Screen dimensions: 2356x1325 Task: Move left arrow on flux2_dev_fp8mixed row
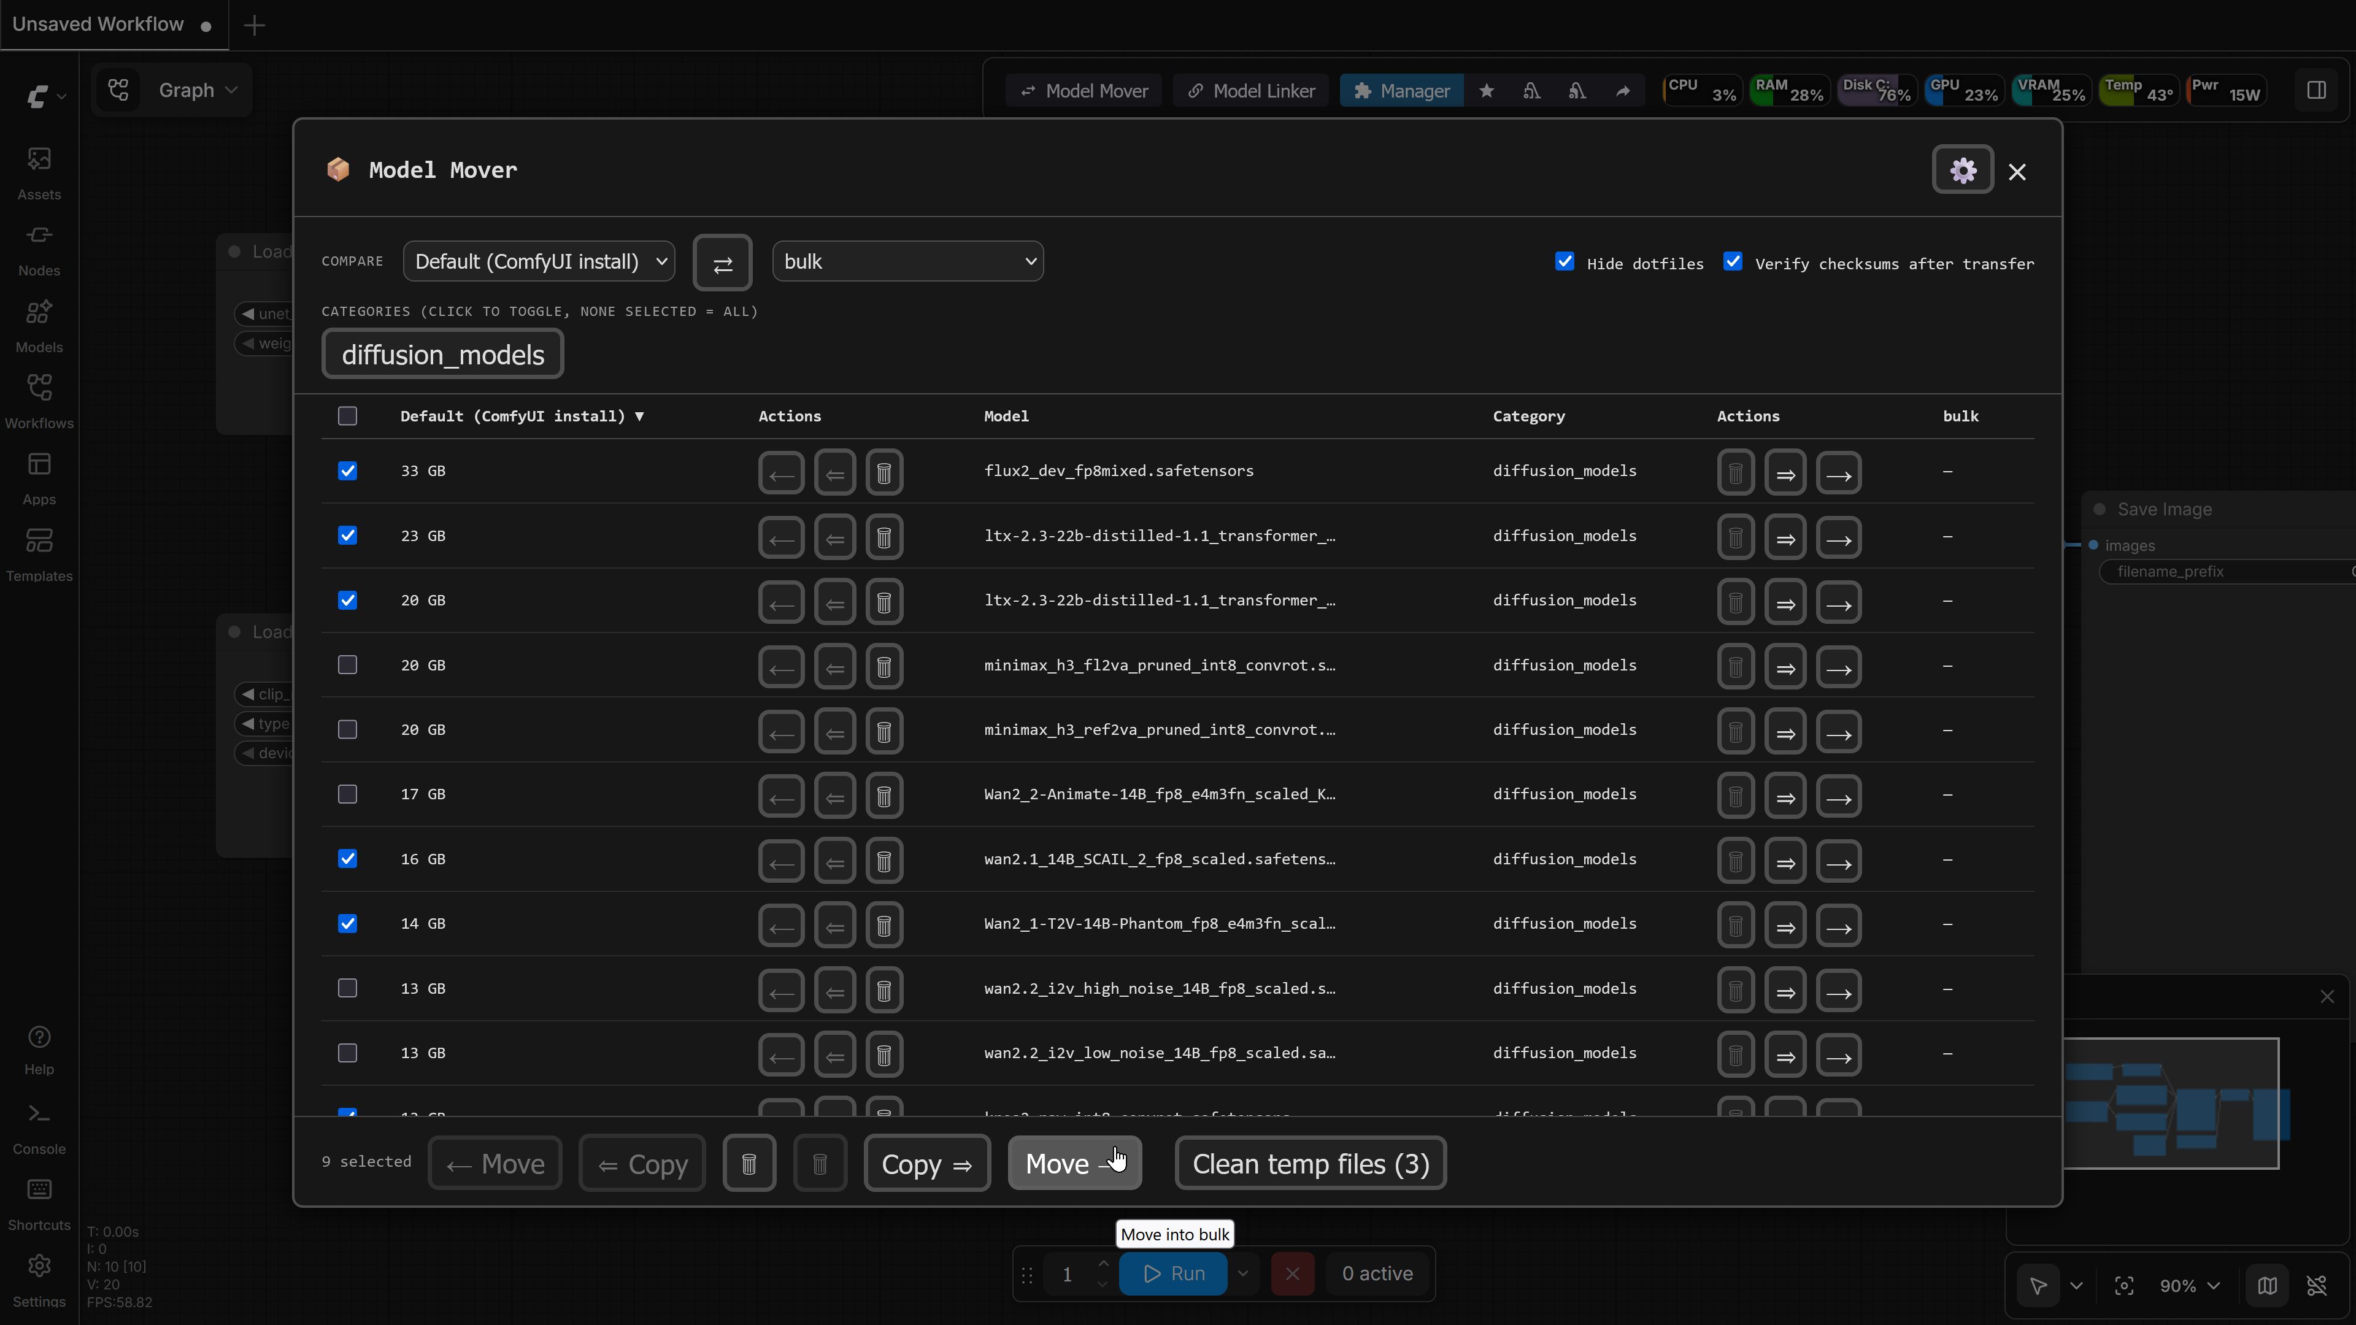[x=781, y=473]
